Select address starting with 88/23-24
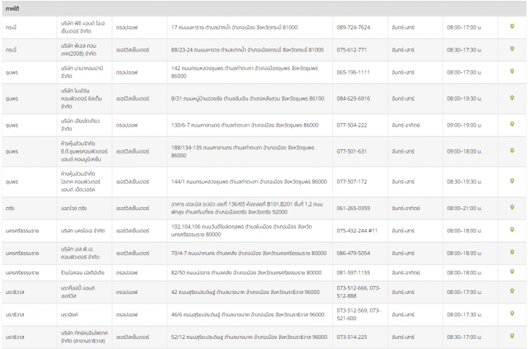Screen dimensions: 528x349 [x=247, y=50]
